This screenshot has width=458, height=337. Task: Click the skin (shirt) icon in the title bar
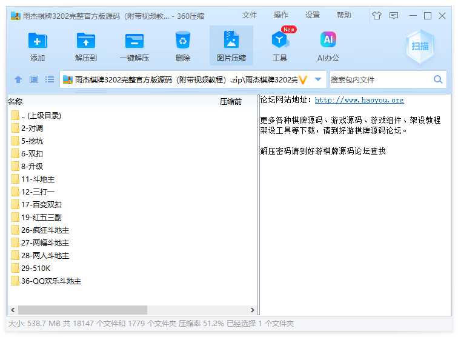click(376, 16)
